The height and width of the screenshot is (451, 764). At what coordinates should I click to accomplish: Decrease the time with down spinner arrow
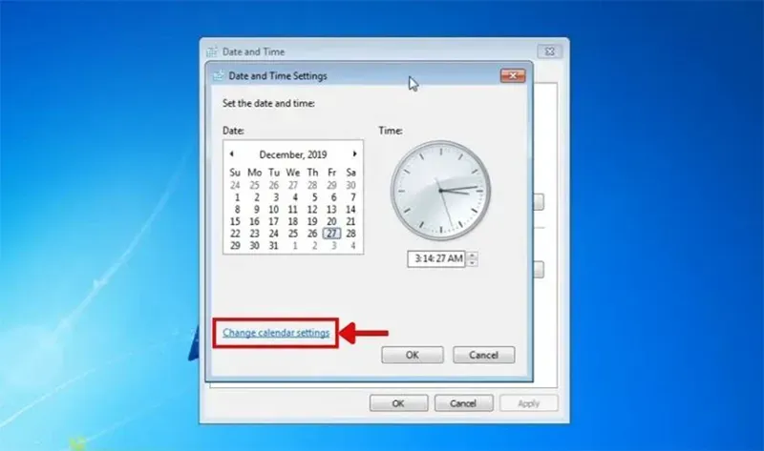pos(472,263)
